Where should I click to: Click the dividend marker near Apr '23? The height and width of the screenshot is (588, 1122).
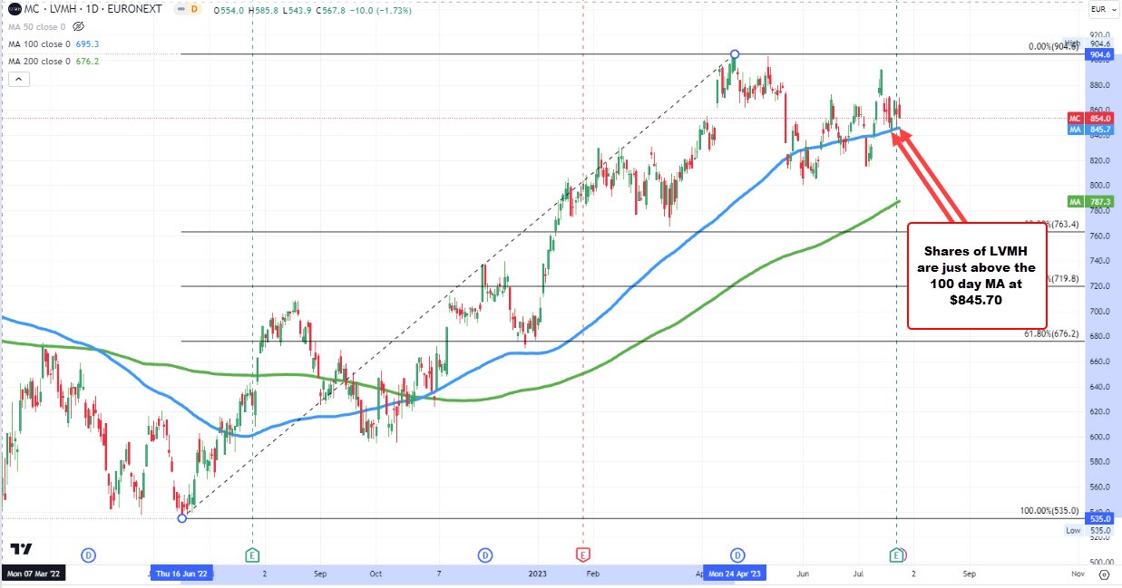coord(737,554)
